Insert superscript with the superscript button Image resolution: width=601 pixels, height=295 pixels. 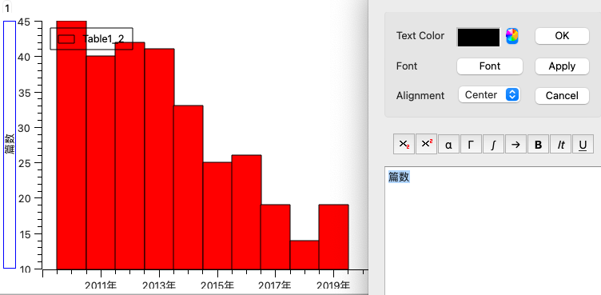coord(426,144)
